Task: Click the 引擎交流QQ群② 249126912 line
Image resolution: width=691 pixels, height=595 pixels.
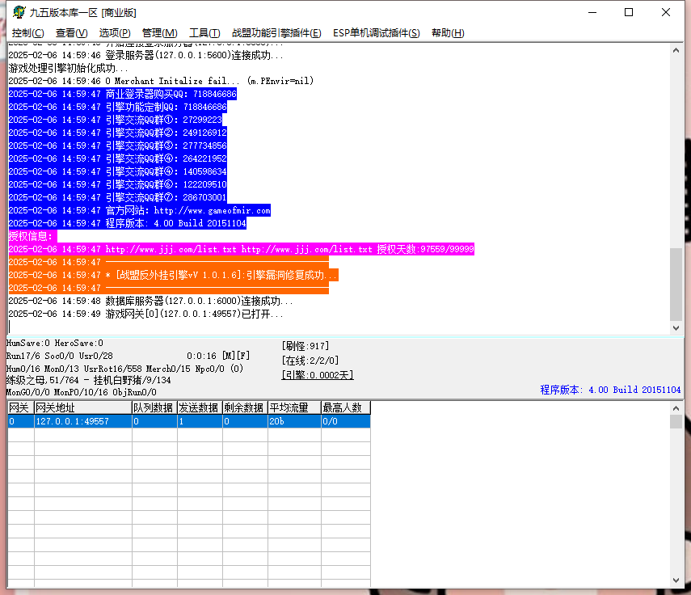Action: coord(118,133)
